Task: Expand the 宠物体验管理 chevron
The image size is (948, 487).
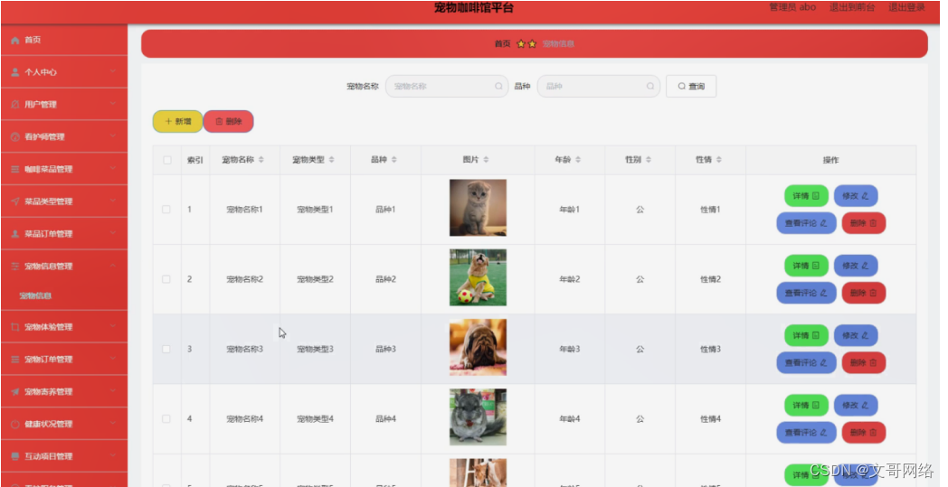Action: pyautogui.click(x=113, y=327)
